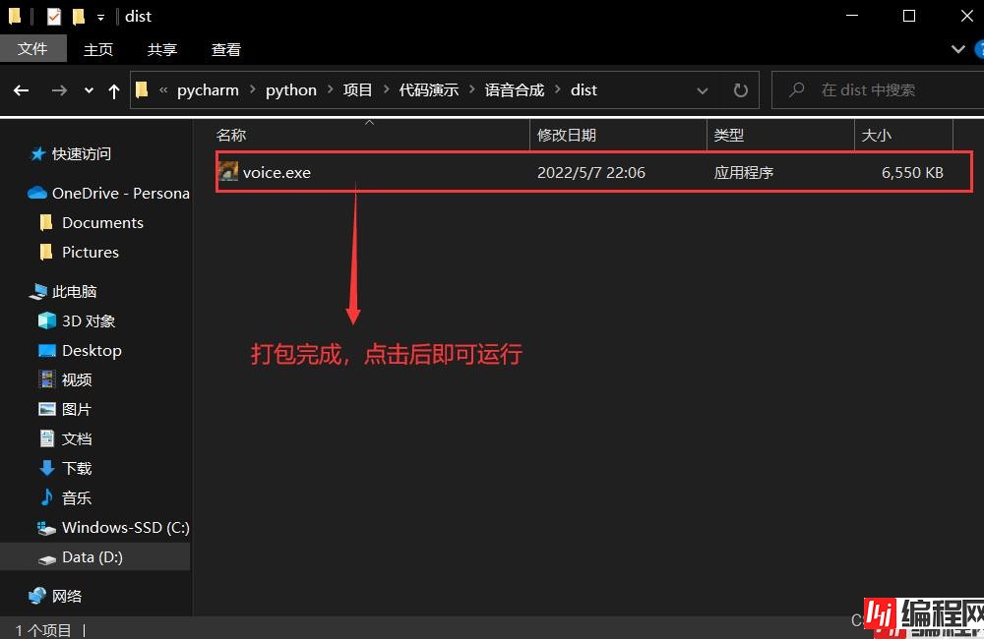Open the 文件 menu tab
The height and width of the screenshot is (639, 984).
pyautogui.click(x=32, y=49)
